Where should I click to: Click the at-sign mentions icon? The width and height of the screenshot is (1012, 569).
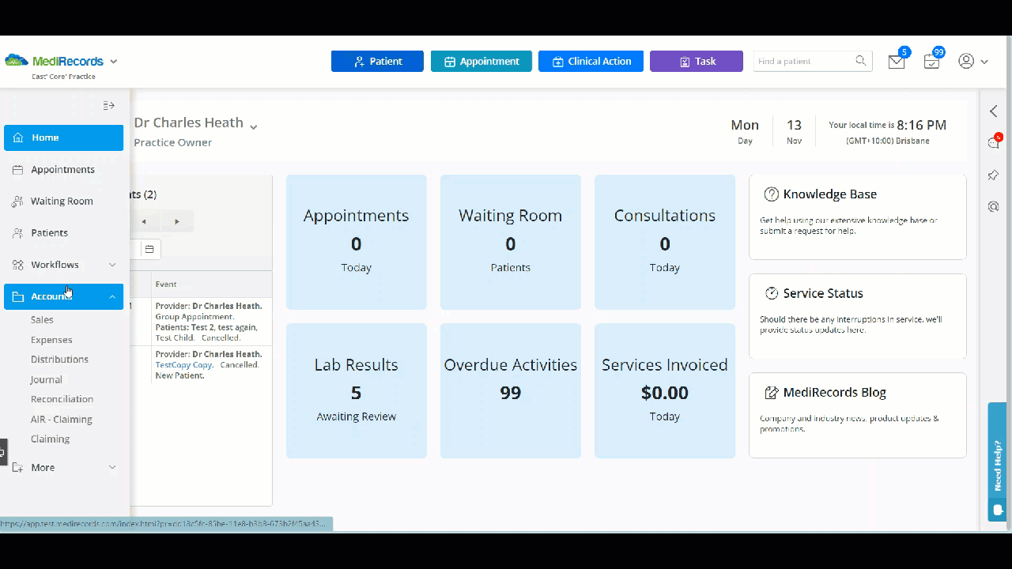pos(994,206)
